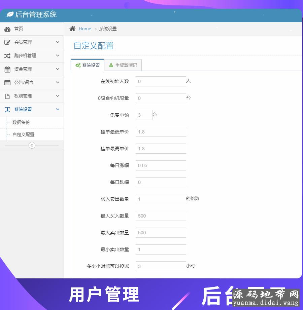303x310 pixels.
Task: Collapse sidebar with double-arrow button
Action: coord(32,145)
